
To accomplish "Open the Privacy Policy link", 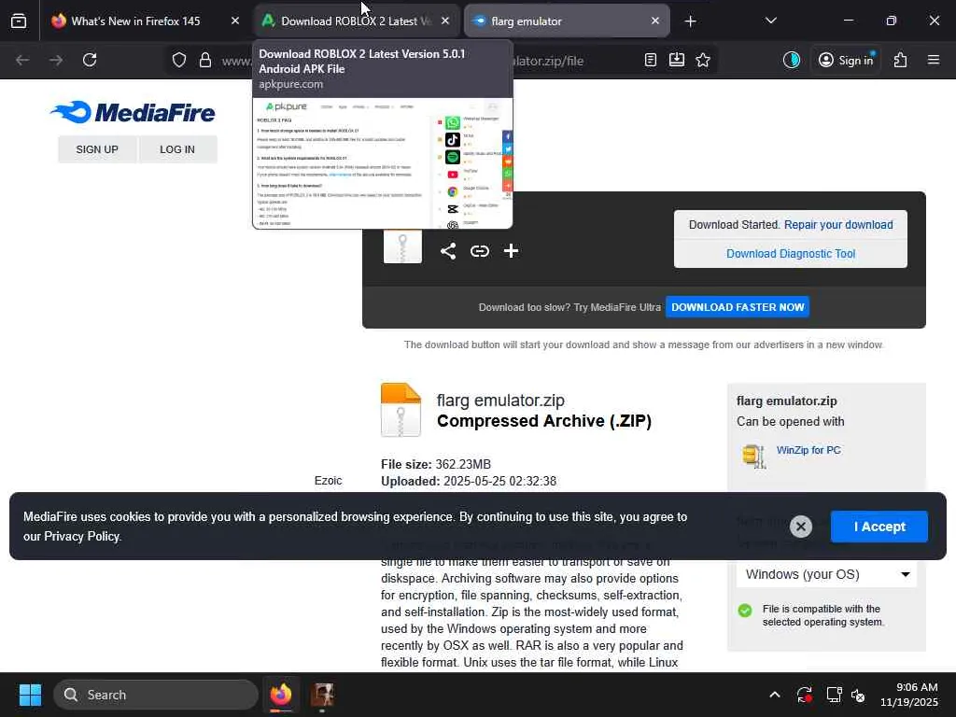I will [x=82, y=537].
